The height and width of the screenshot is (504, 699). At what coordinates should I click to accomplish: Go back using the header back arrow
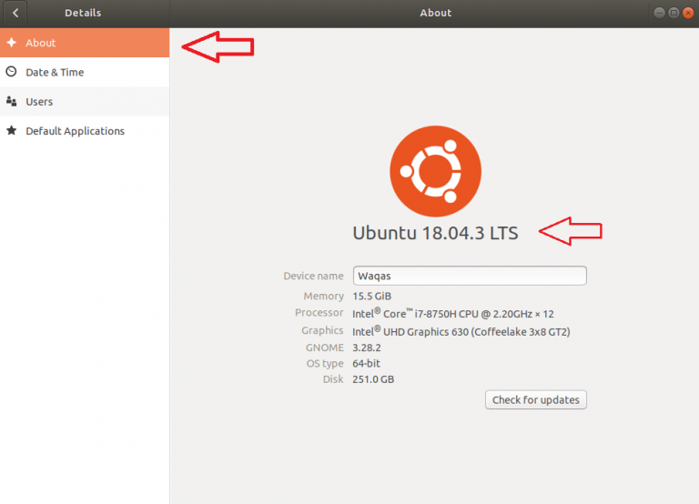point(15,13)
